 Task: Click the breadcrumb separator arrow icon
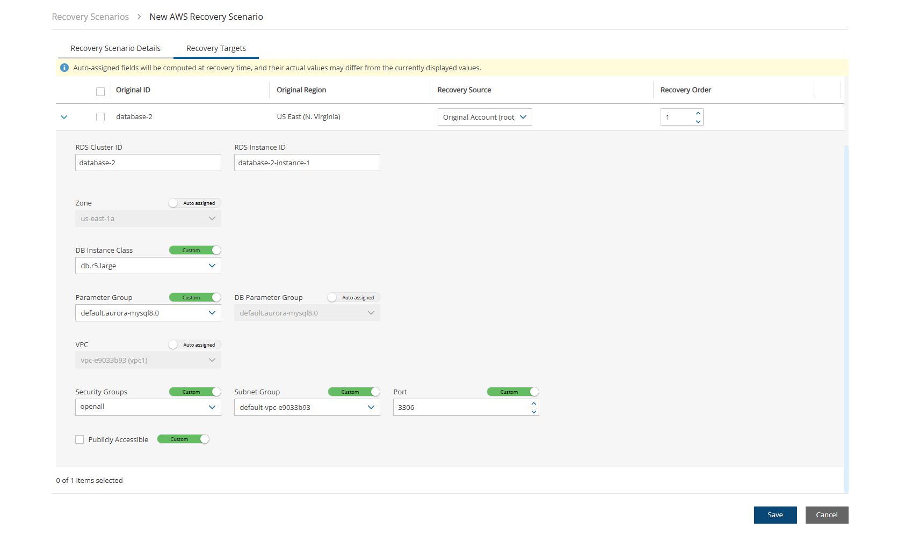[x=139, y=17]
